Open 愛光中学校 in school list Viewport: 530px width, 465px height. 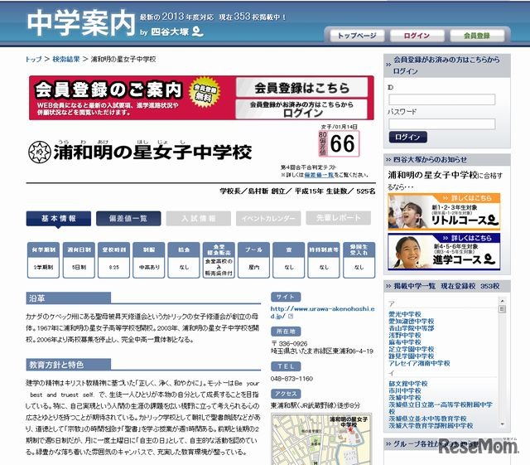click(x=405, y=314)
